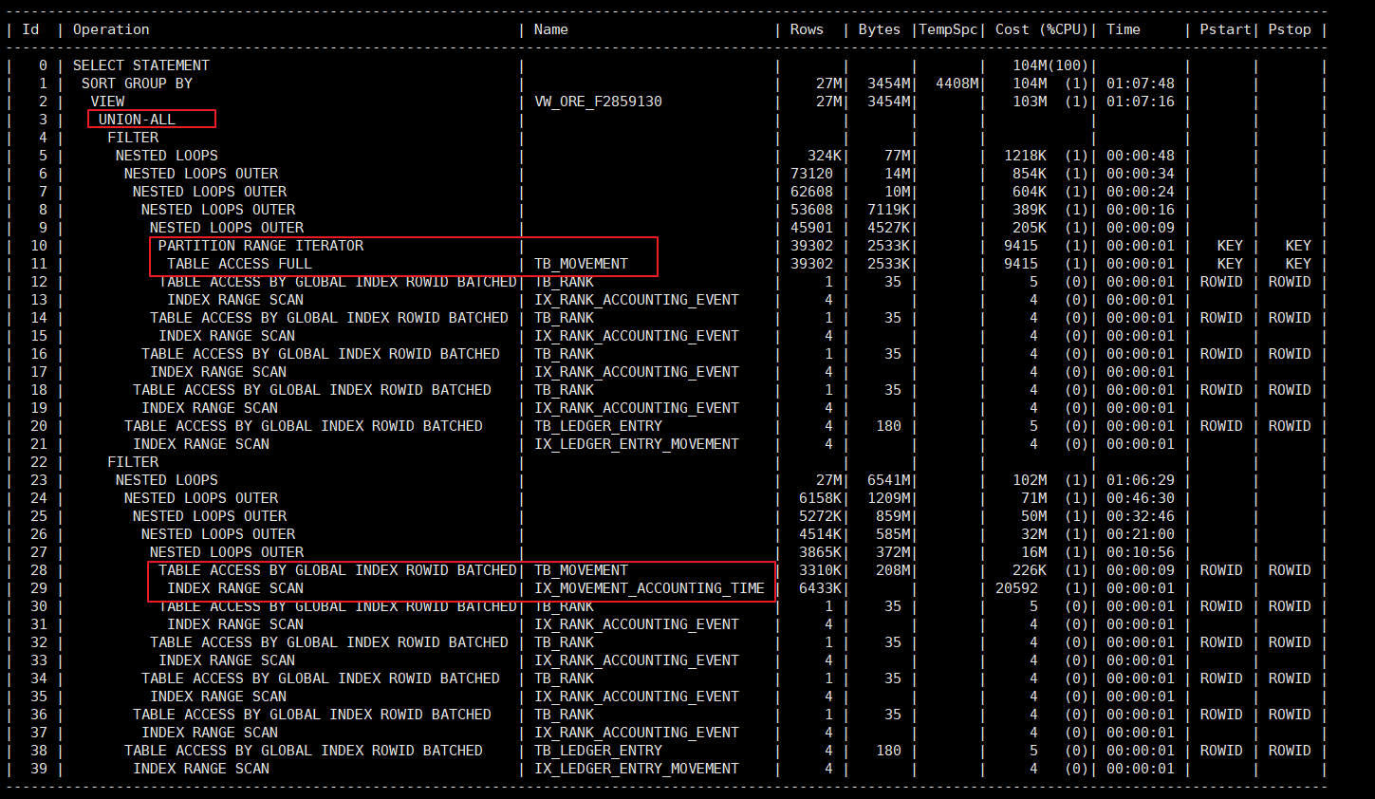Click the bytes value 4527K
Screen dimensions: 1375x799
[889, 228]
